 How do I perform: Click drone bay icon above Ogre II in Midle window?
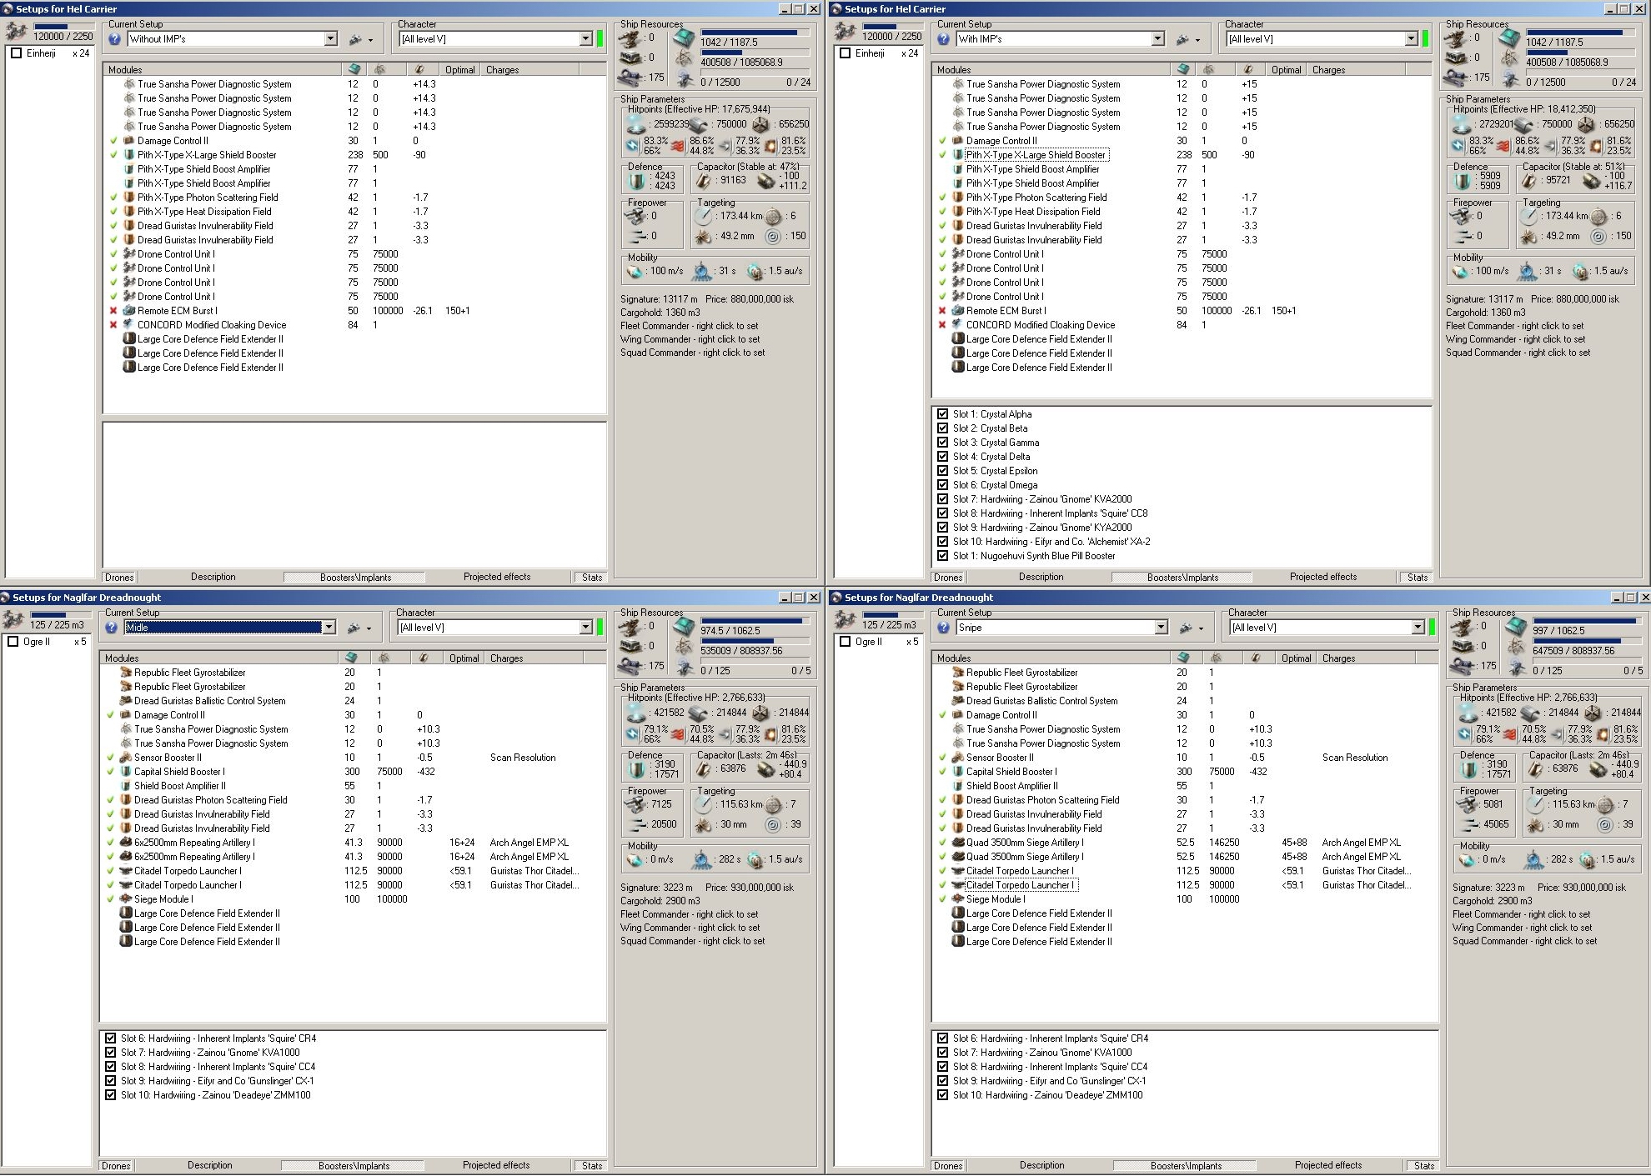pyautogui.click(x=13, y=620)
